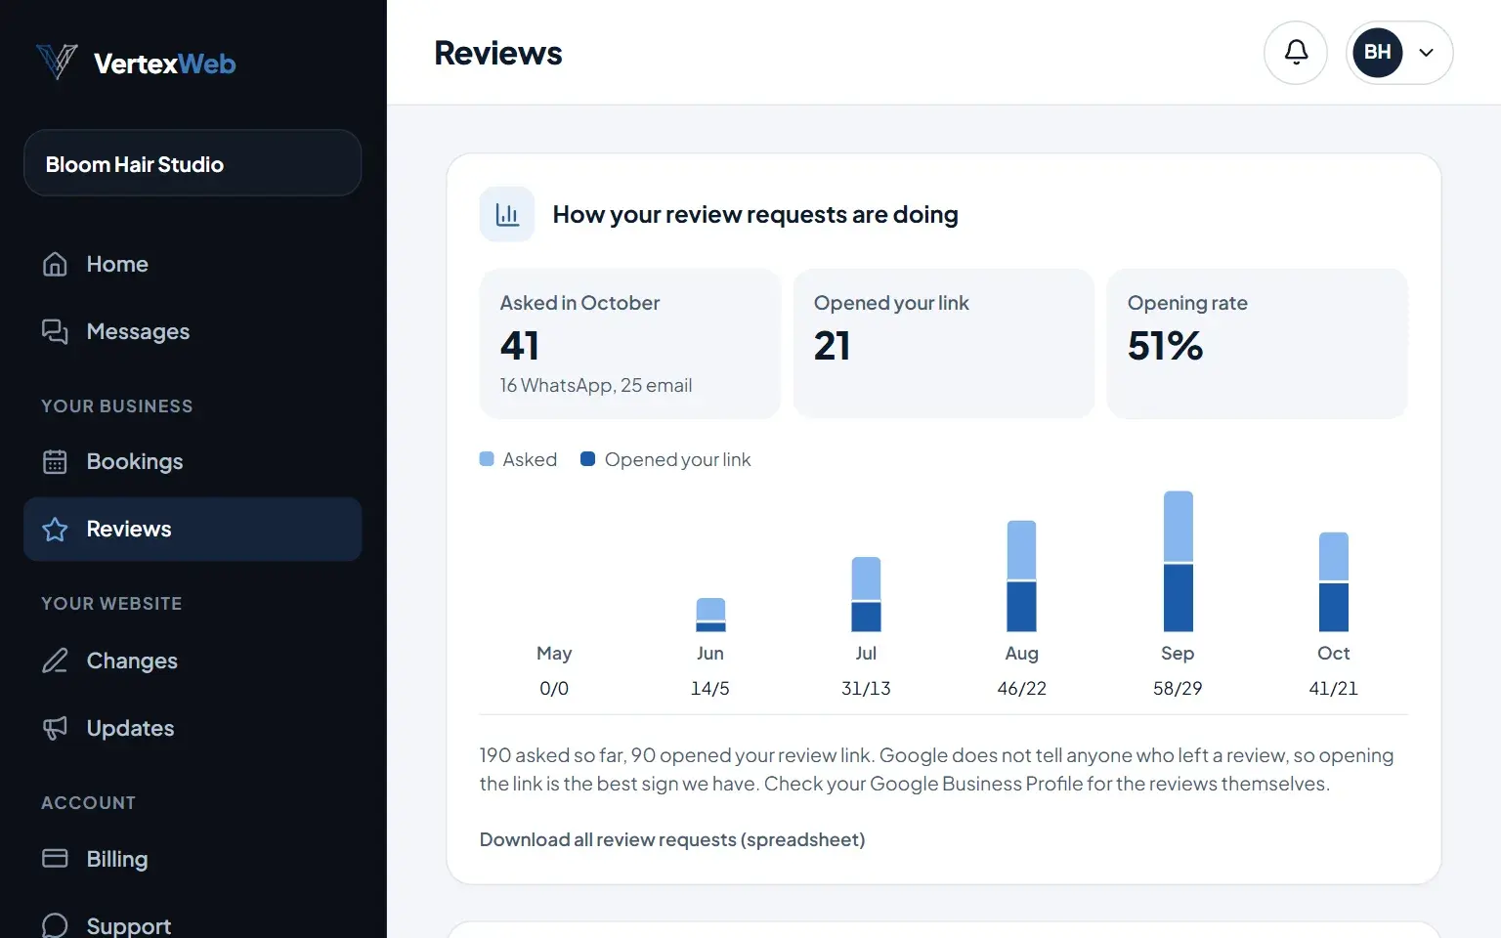Click the VertexWeb logo icon
The height and width of the screenshot is (938, 1501).
[x=57, y=63]
